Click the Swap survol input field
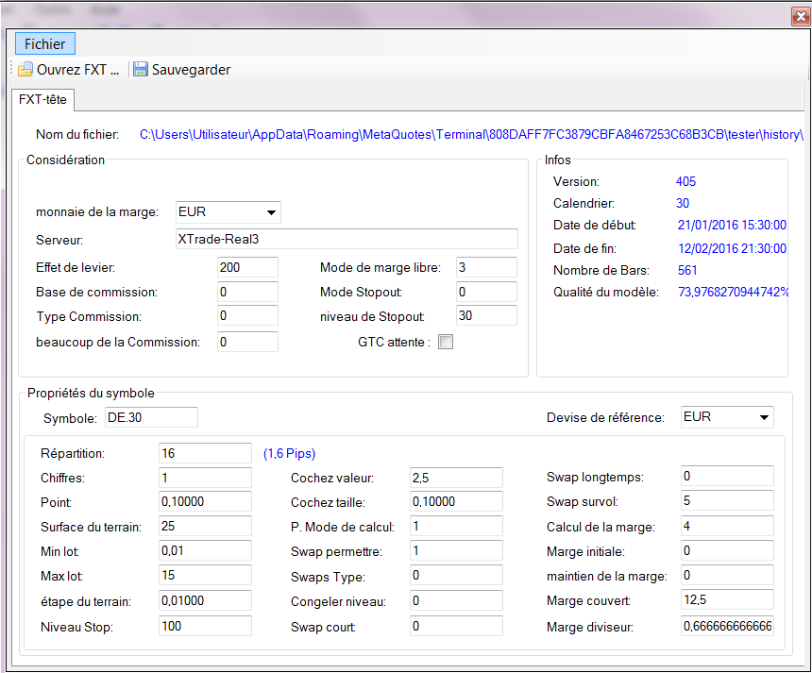 pos(727,500)
